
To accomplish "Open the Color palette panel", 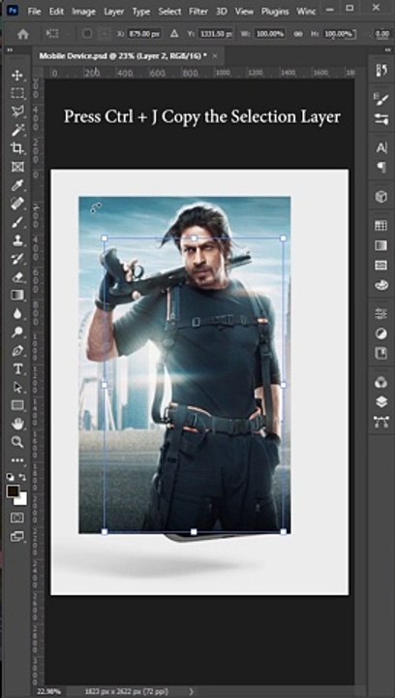I will pyautogui.click(x=380, y=284).
